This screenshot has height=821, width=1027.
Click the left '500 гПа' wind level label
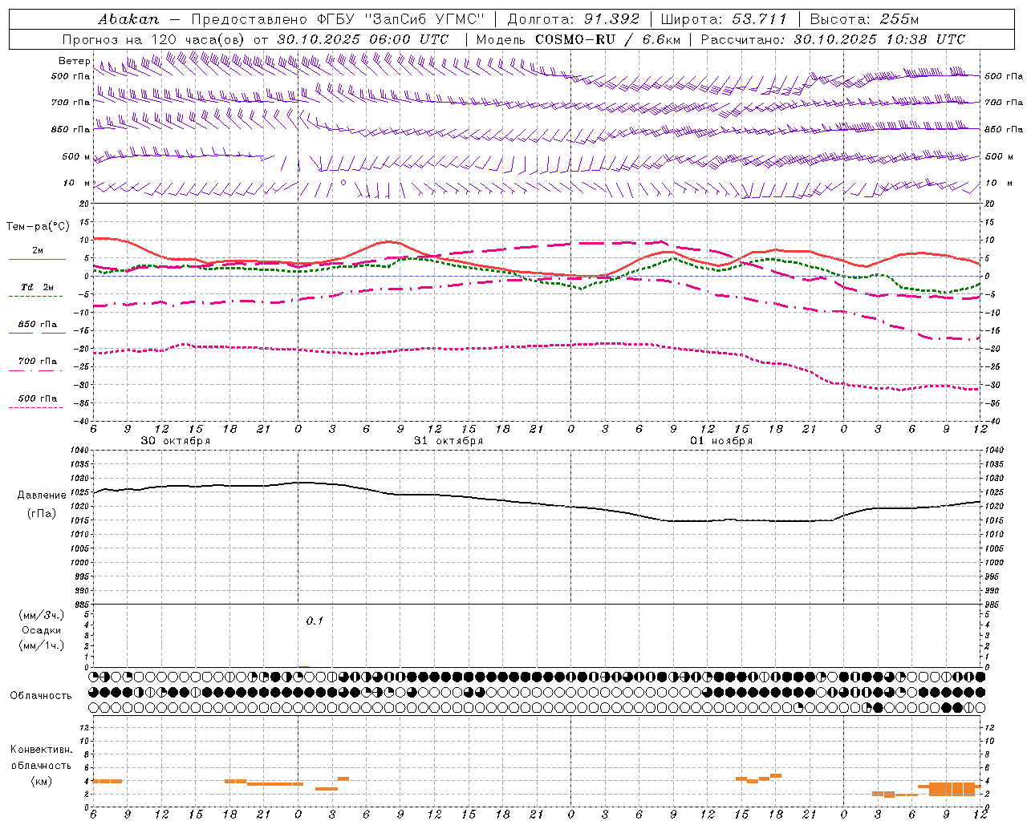tap(71, 77)
